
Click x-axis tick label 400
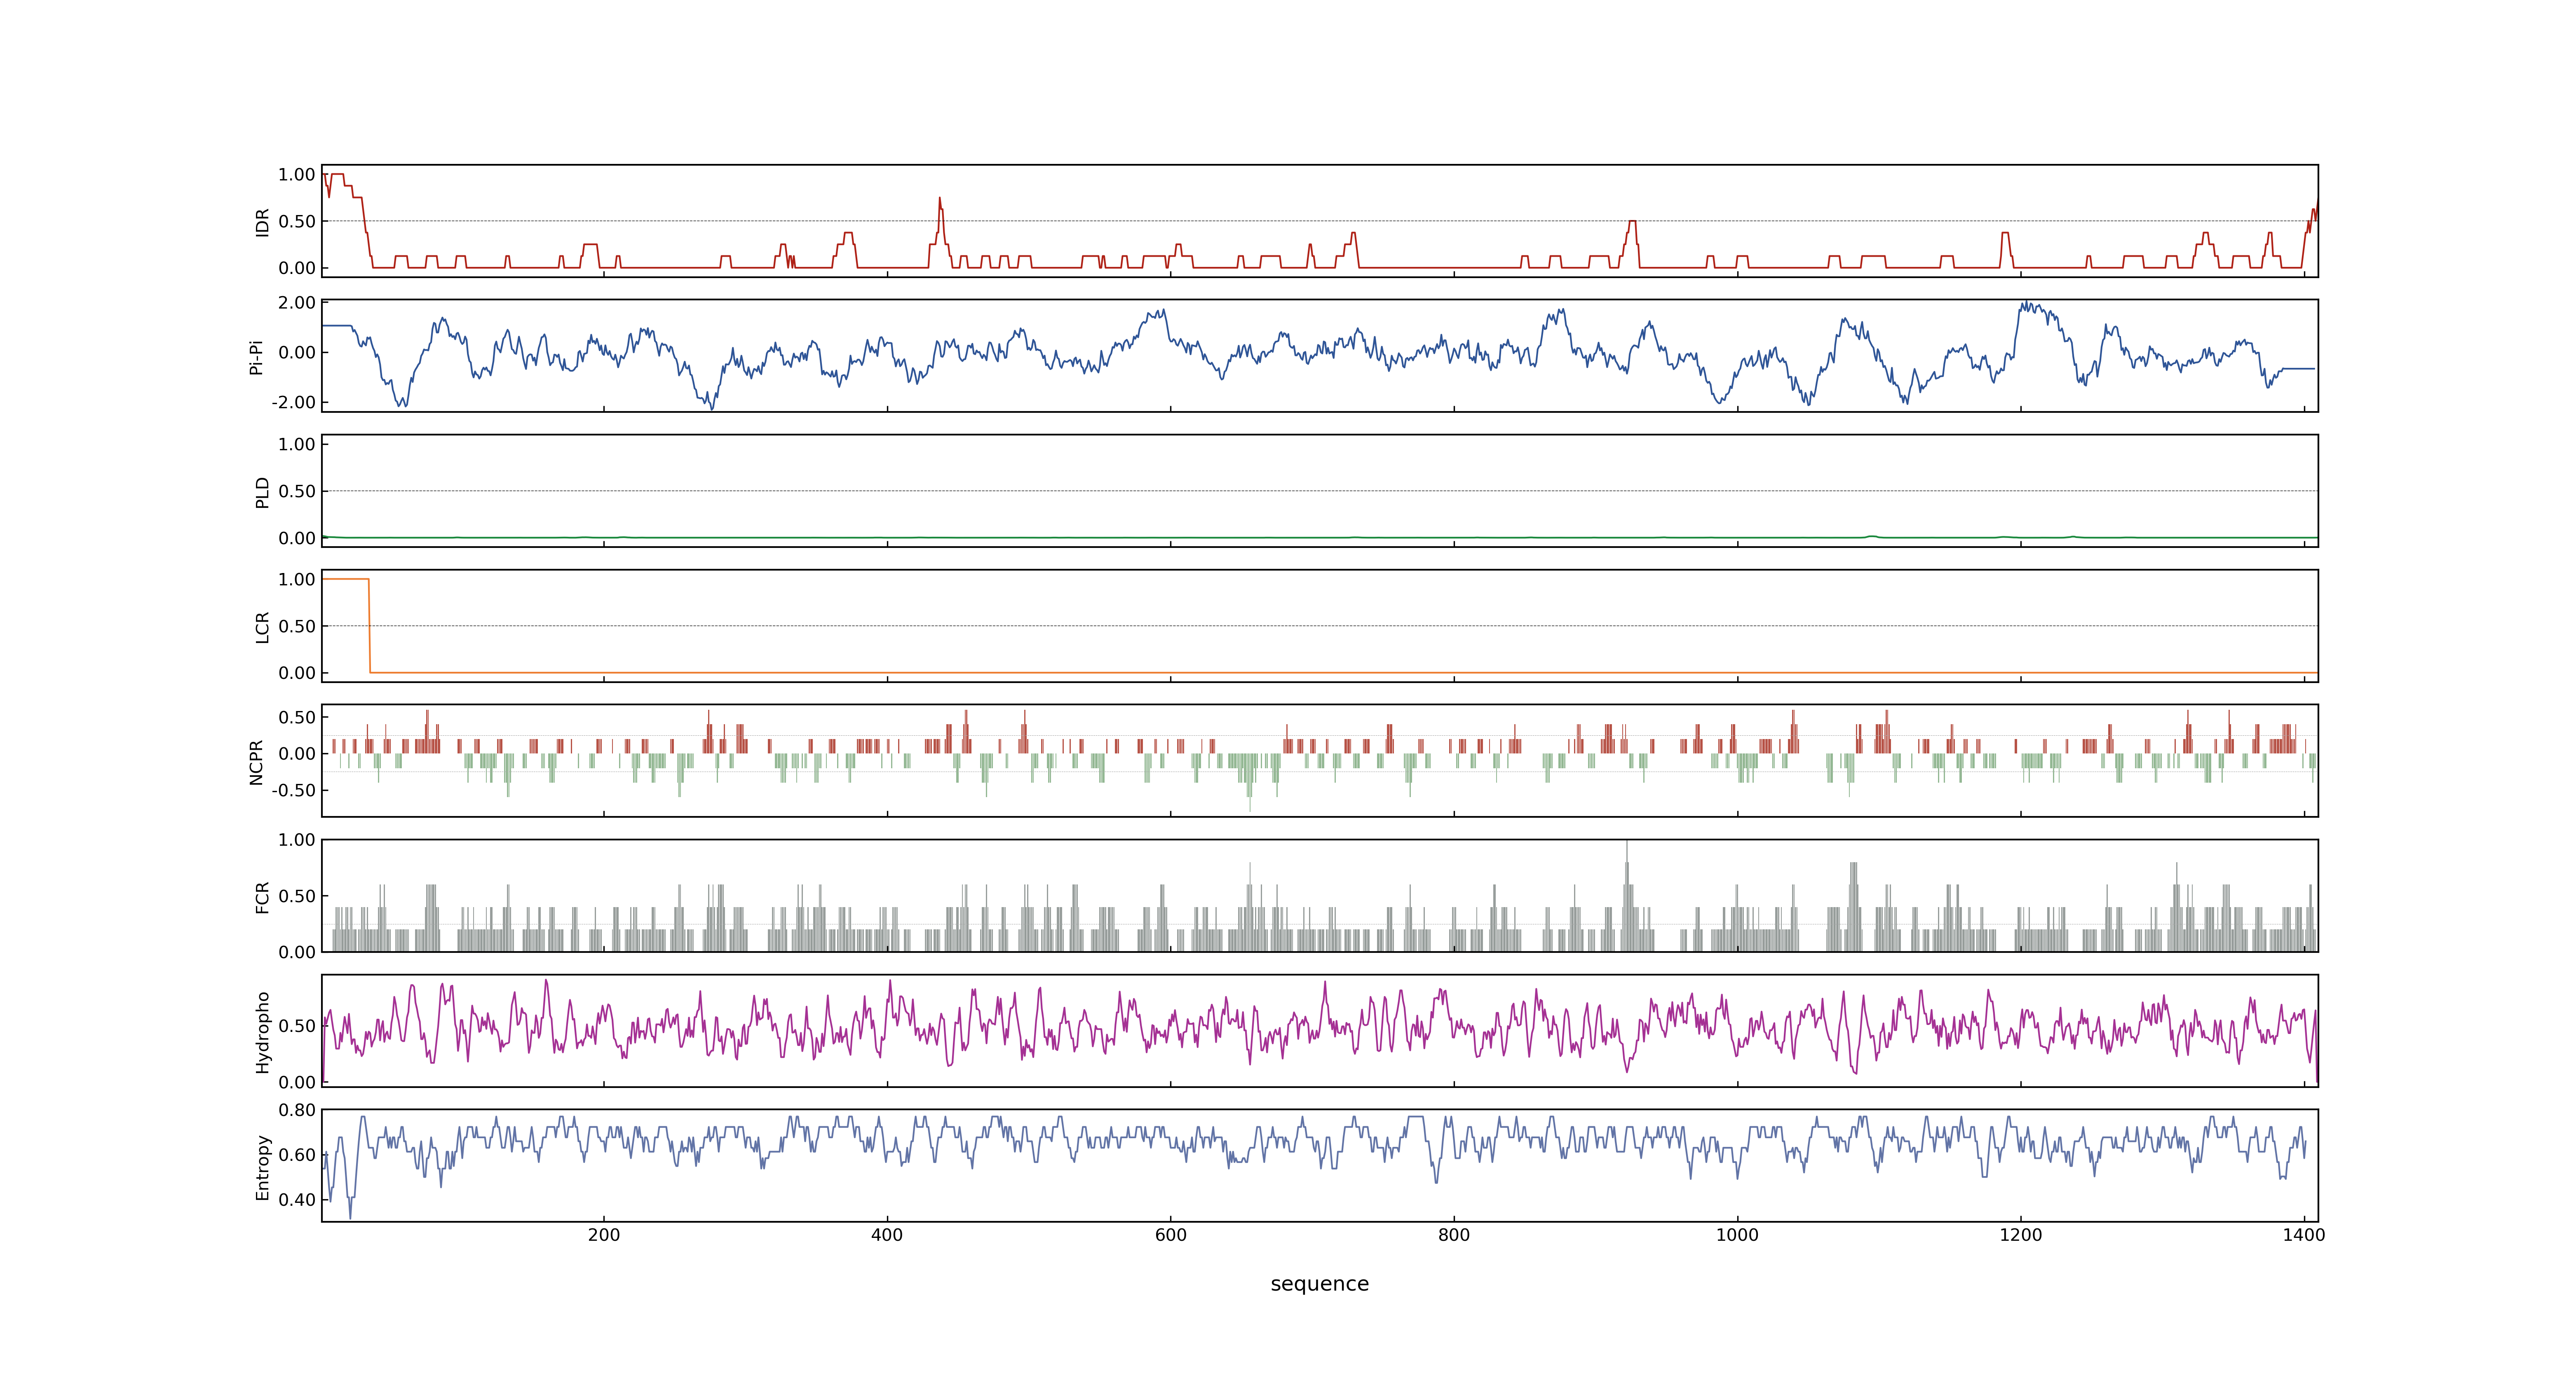tap(887, 1235)
